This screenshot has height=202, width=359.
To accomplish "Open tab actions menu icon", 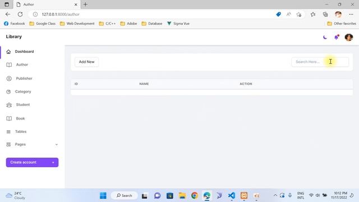I will pyautogui.click(x=7, y=4).
